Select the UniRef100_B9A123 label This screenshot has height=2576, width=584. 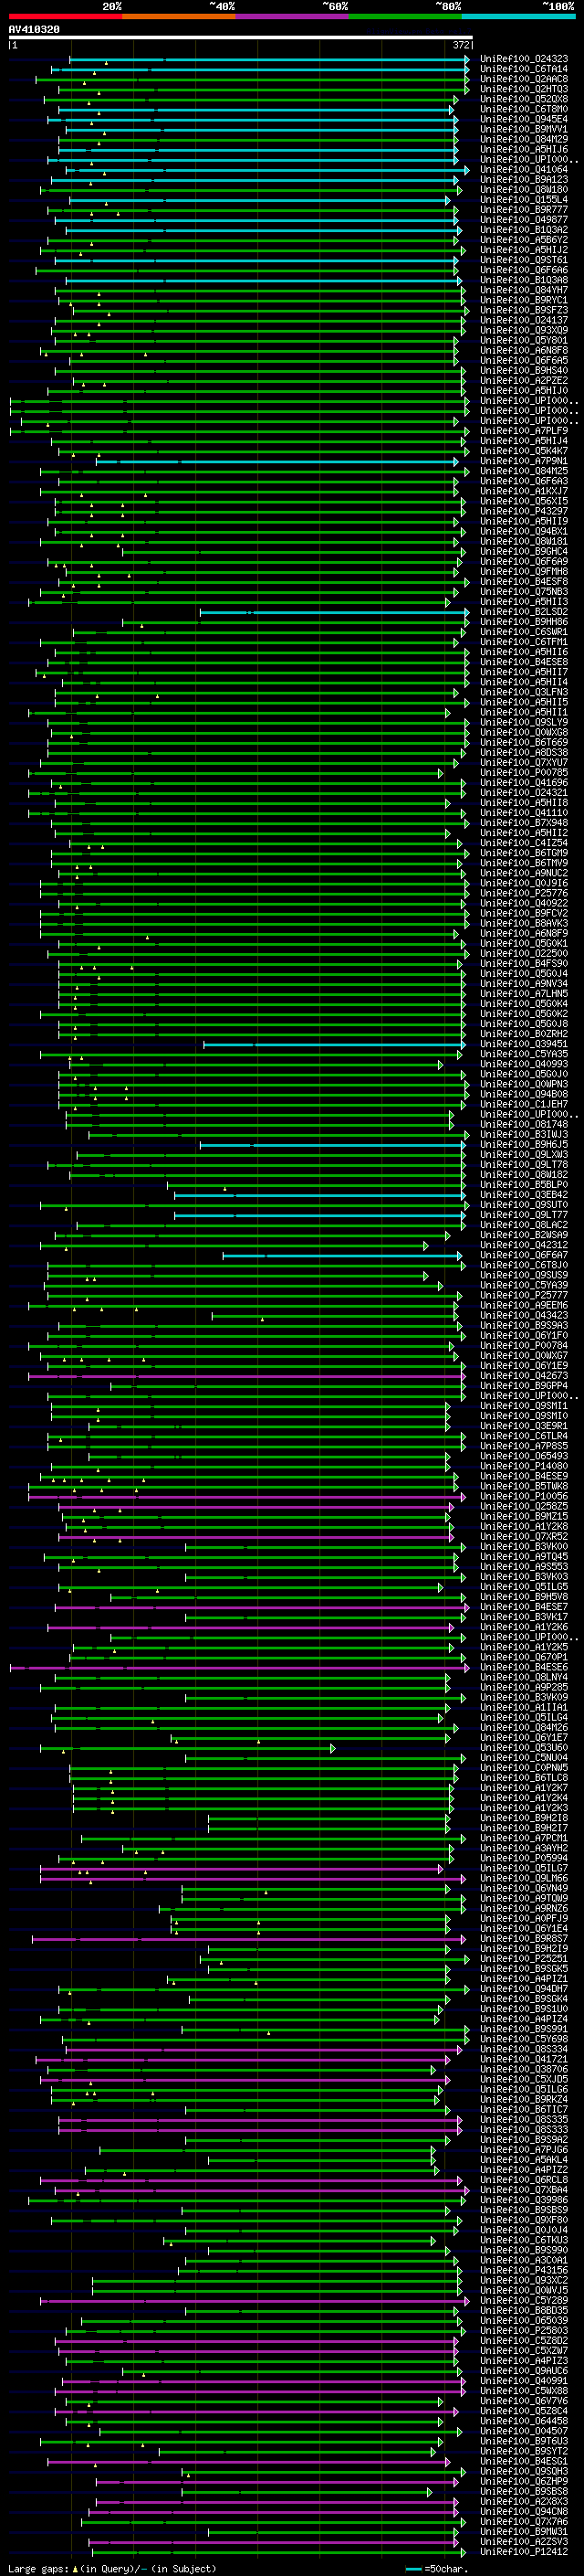pos(524,179)
